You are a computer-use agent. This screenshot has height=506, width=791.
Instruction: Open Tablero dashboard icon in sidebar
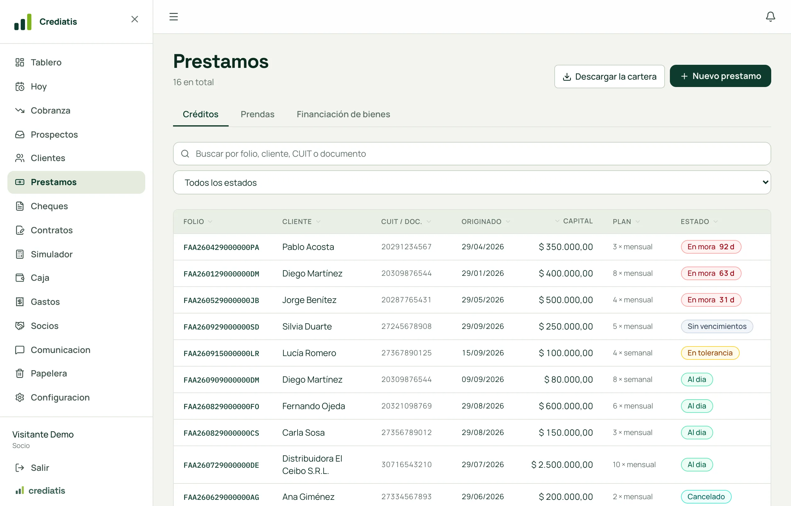click(x=20, y=62)
